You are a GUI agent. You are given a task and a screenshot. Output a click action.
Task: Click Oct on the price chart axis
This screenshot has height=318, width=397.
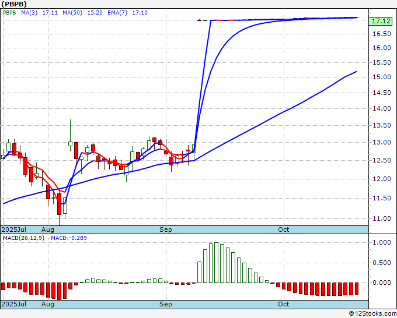pos(283,229)
